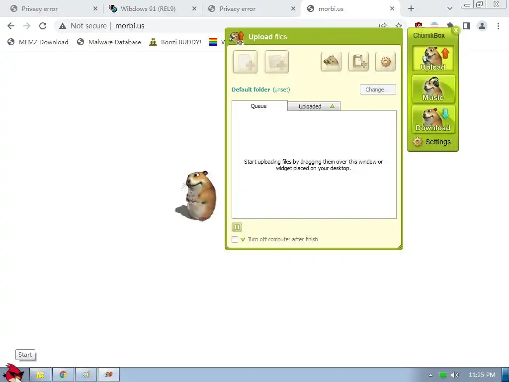Open File Explorer from taskbar

coord(40,375)
